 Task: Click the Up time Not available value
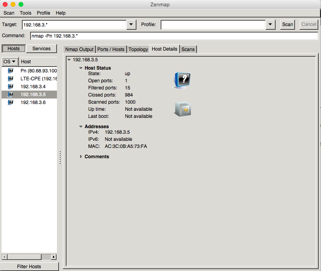coord(139,109)
